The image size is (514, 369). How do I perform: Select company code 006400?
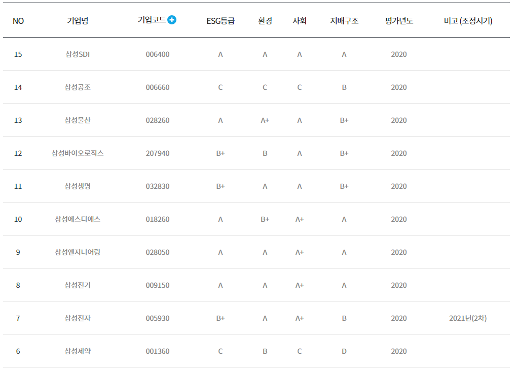coord(158,54)
